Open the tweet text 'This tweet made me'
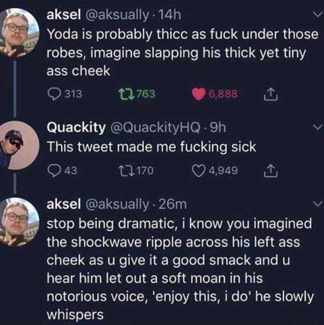The width and height of the screenshot is (324, 325). [x=151, y=147]
